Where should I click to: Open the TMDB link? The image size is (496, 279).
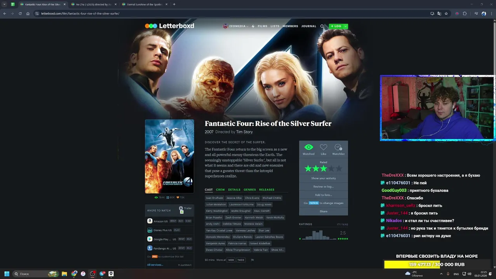241,260
